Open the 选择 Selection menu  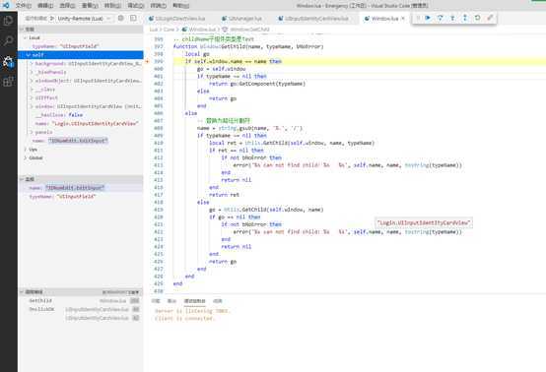coord(67,6)
